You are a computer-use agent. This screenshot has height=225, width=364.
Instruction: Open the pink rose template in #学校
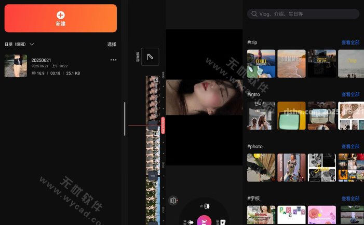click(x=322, y=215)
